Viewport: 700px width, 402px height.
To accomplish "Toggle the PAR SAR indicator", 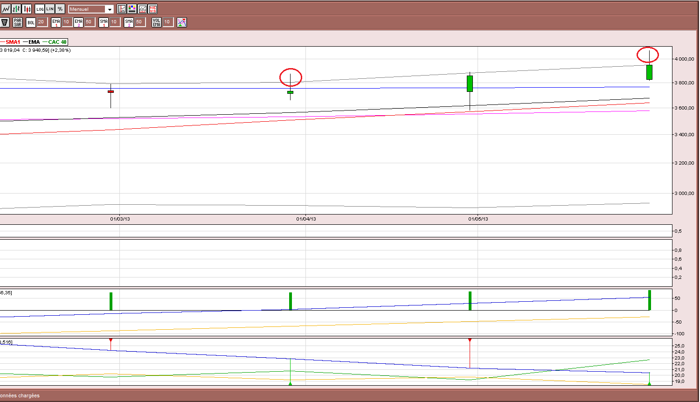I will pos(18,22).
